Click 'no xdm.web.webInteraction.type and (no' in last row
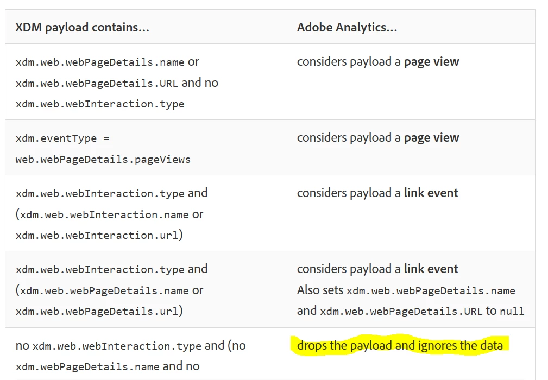The height and width of the screenshot is (380, 548). coord(131,346)
